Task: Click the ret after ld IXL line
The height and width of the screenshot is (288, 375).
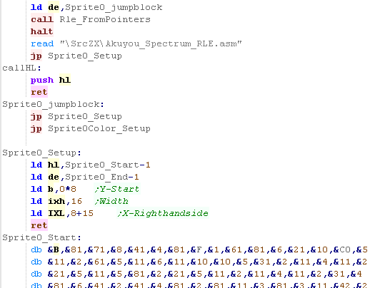Action: coord(39,225)
